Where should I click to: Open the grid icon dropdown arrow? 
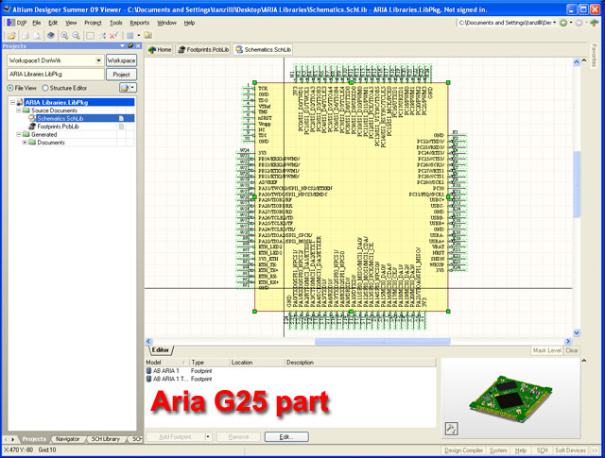(x=139, y=36)
